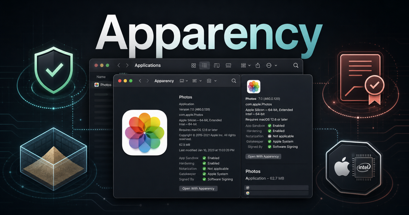The width and height of the screenshot is (409, 215).
Task: Click "Intel — 64-bit" in the right preview panel
Action: click(255, 114)
